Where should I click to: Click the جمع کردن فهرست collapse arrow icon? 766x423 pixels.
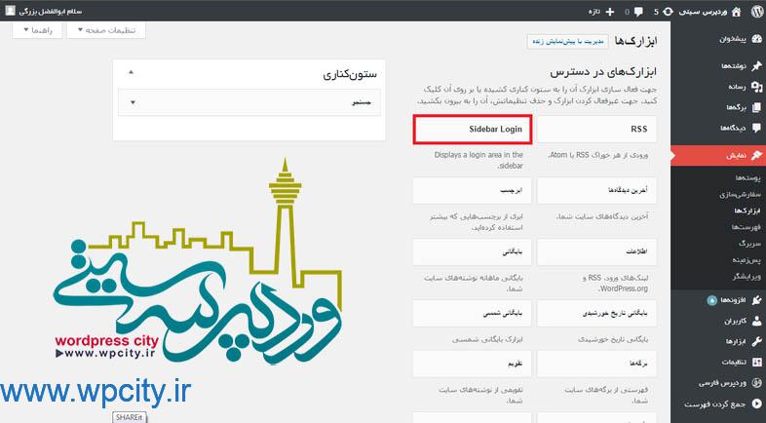pos(756,404)
